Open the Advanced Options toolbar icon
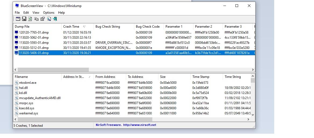 18,19
